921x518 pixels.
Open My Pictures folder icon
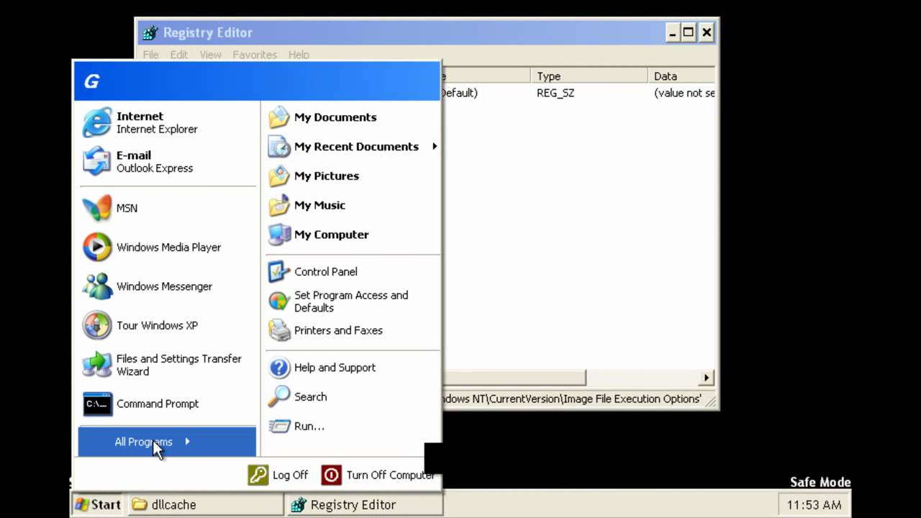point(279,176)
